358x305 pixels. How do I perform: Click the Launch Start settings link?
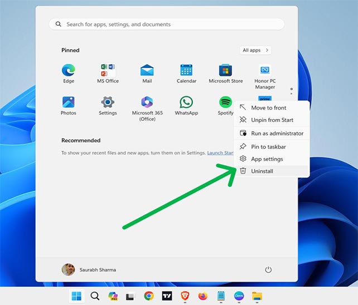[220, 152]
